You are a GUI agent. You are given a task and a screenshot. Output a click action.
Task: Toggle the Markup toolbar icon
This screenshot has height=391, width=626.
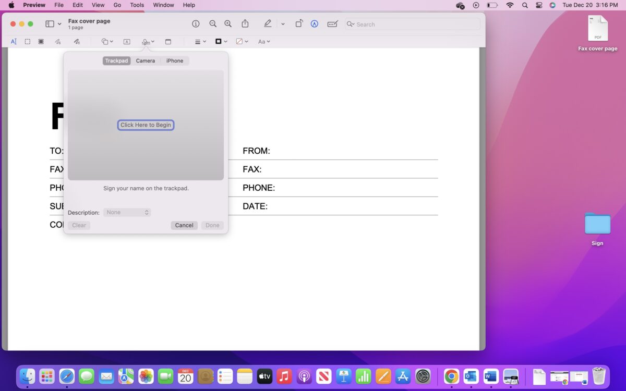(x=315, y=24)
